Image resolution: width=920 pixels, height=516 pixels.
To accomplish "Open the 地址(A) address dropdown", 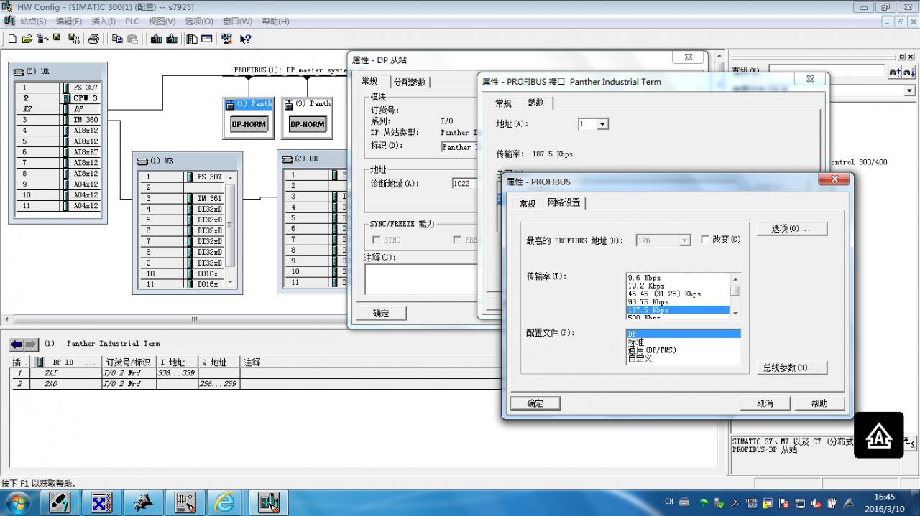I will [x=602, y=124].
